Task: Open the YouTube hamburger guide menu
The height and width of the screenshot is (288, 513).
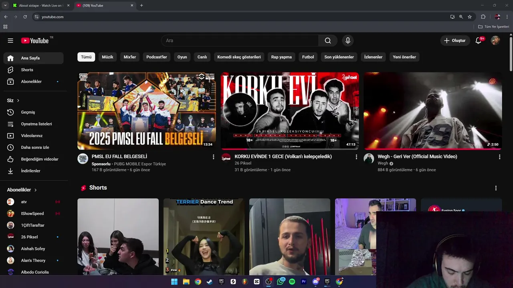Action: tap(10, 40)
